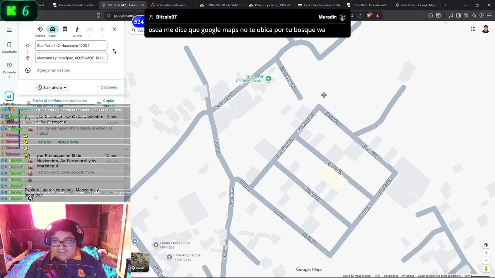The image size is (495, 278).
Task: Toggle the browser sidebar panel
Action: (458, 15)
